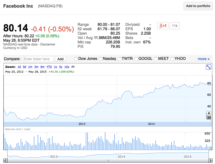
Task: Switch chart zoom to YTD
Action: point(49,67)
